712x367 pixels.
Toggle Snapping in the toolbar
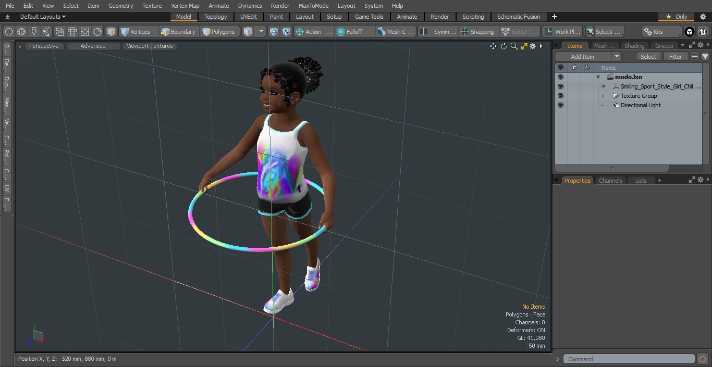click(477, 32)
